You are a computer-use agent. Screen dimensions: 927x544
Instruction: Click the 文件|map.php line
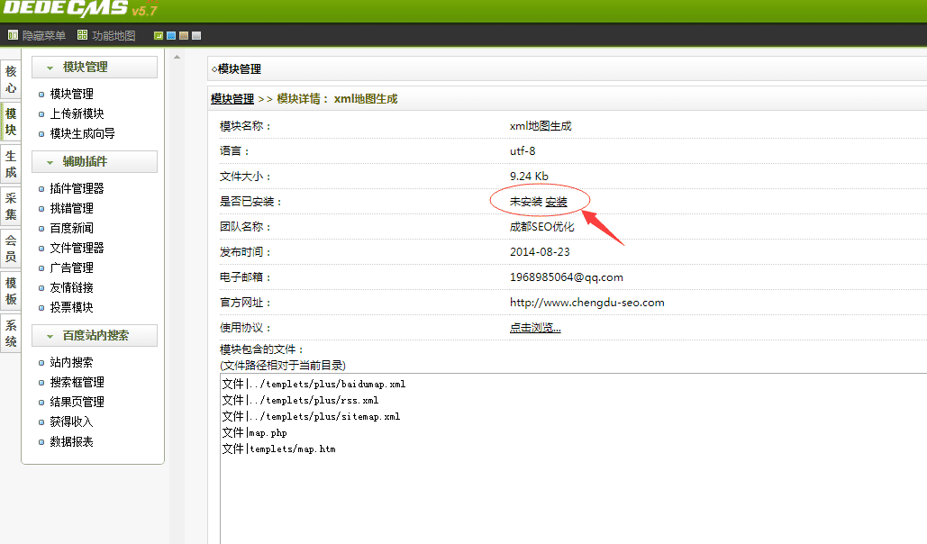pos(254,433)
